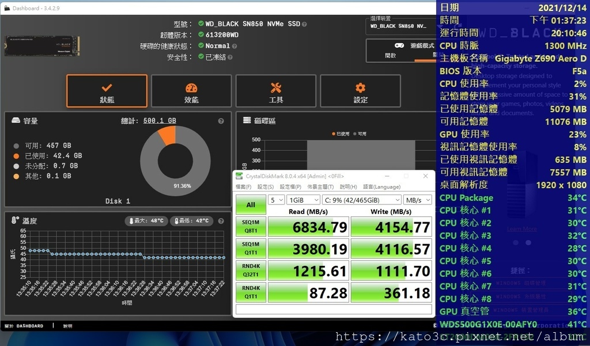Click the WD_BLACK SSD product thumbnail

pyautogui.click(x=41, y=45)
